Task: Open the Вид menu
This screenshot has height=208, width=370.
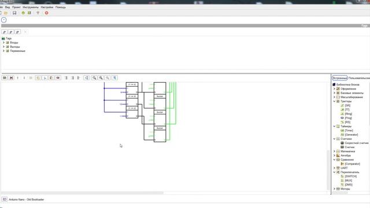Action: pyautogui.click(x=8, y=8)
